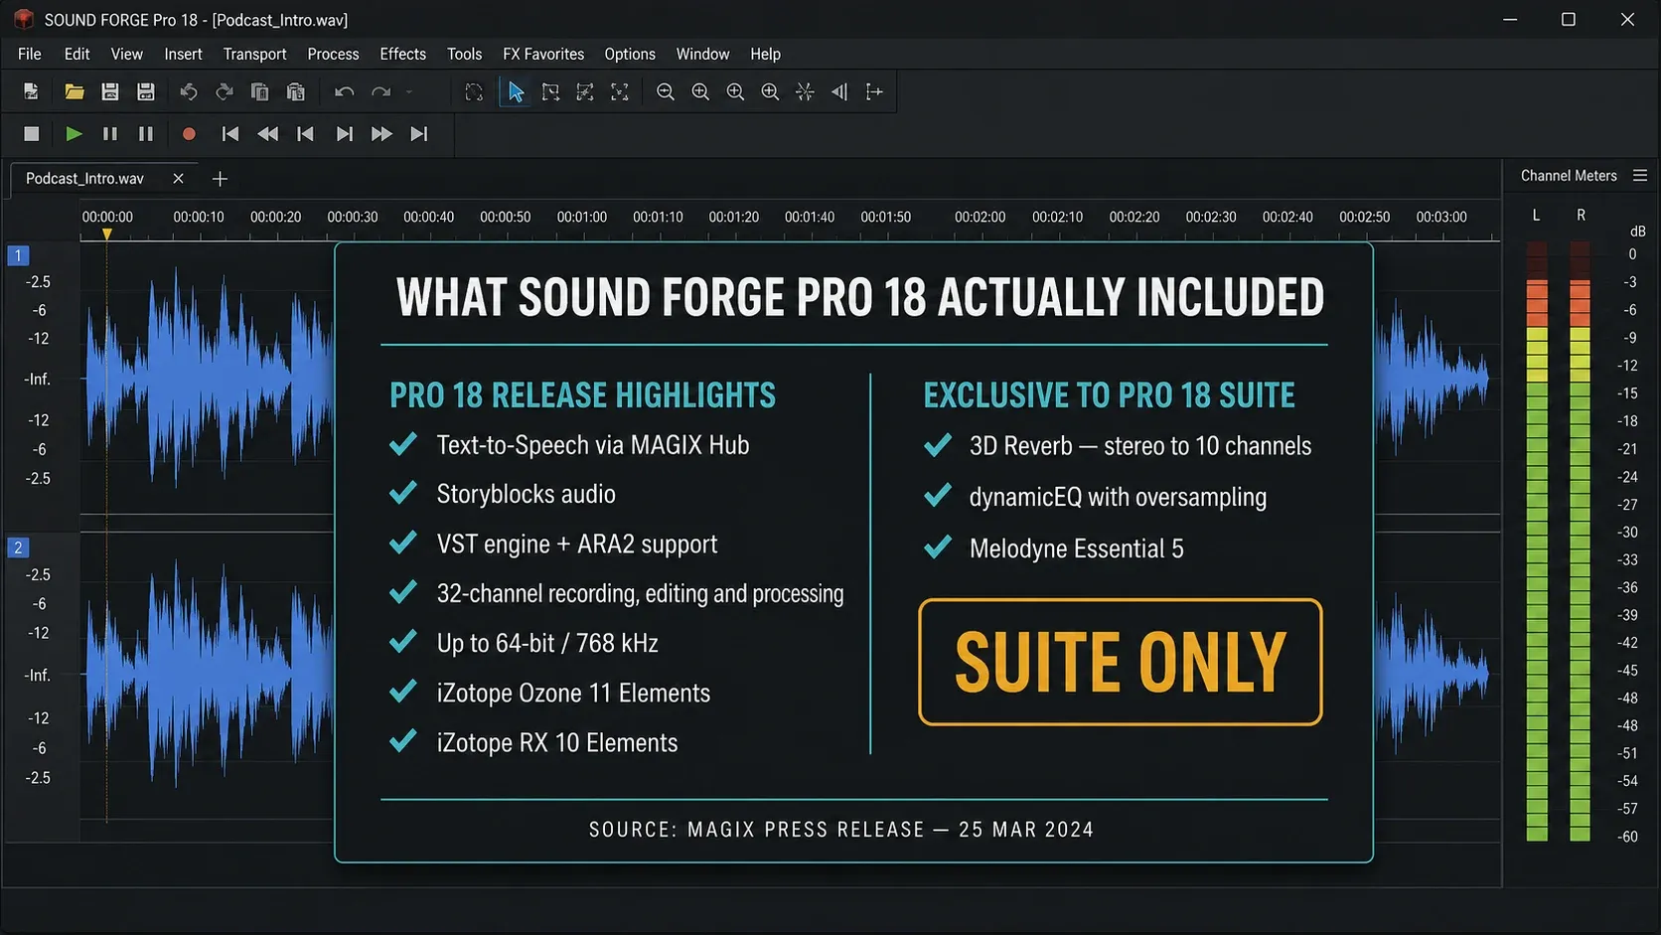This screenshot has width=1661, height=935.
Task: Open the FX Favorites menu
Action: pos(543,54)
